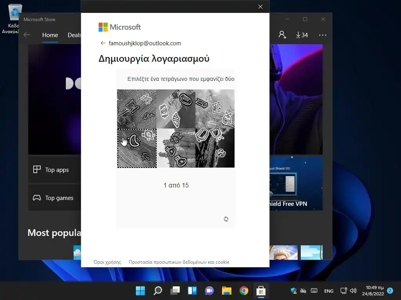The image size is (401, 300).
Task: Open File Explorer from the taskbar
Action: point(227,291)
